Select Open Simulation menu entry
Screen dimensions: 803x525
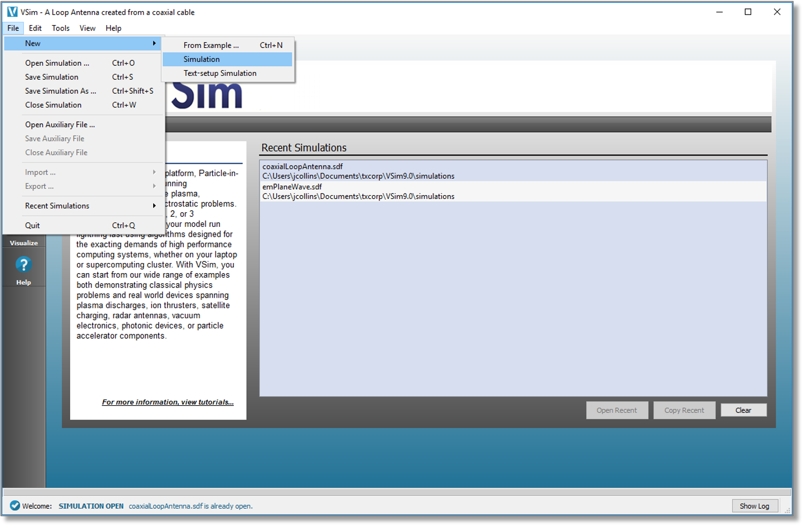84,63
